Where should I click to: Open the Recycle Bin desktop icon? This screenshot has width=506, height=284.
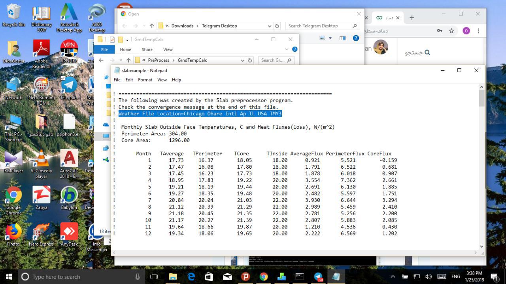tap(13, 15)
